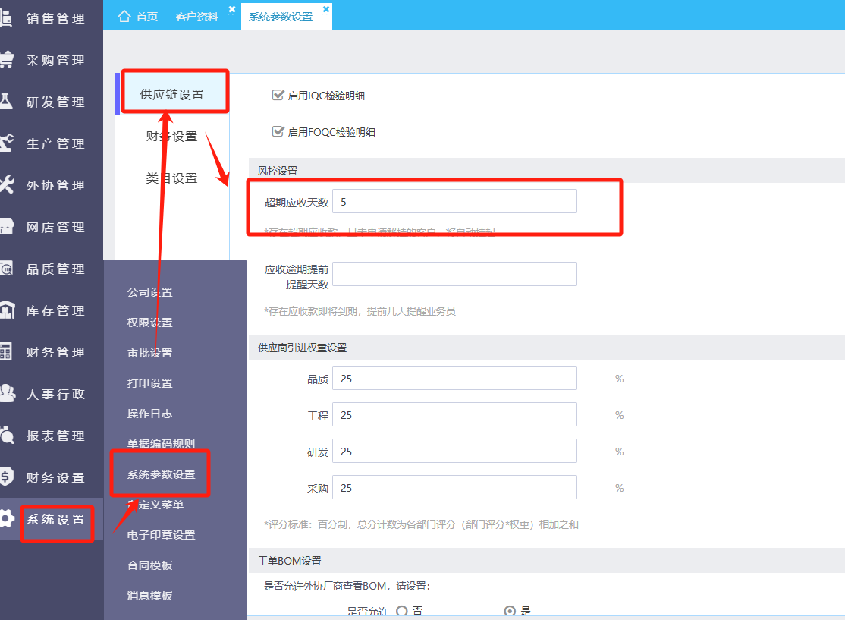The width and height of the screenshot is (845, 620).
Task: Open 消息模板 in the submenu
Action: pyautogui.click(x=150, y=595)
